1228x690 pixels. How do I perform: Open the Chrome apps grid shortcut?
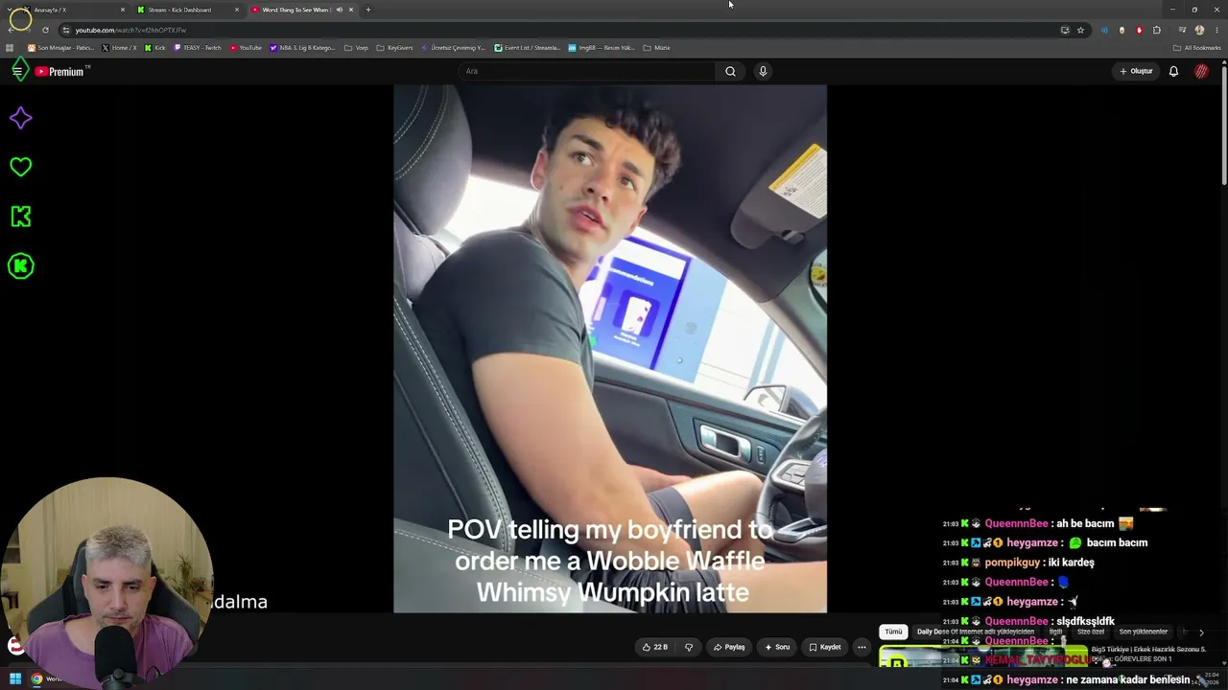pyautogui.click(x=10, y=48)
